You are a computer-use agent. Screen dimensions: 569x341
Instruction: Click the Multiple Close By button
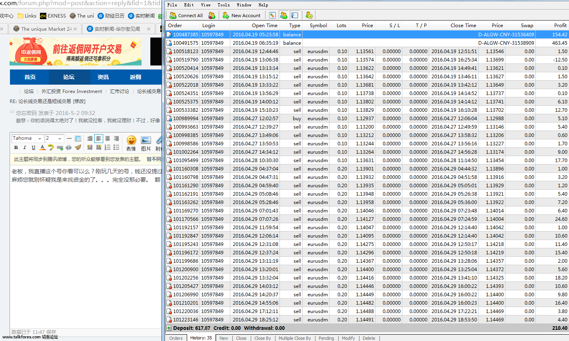click(295, 338)
